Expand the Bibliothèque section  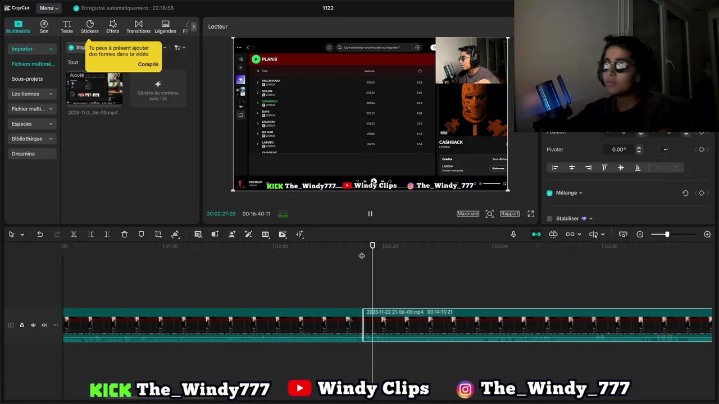[32, 139]
